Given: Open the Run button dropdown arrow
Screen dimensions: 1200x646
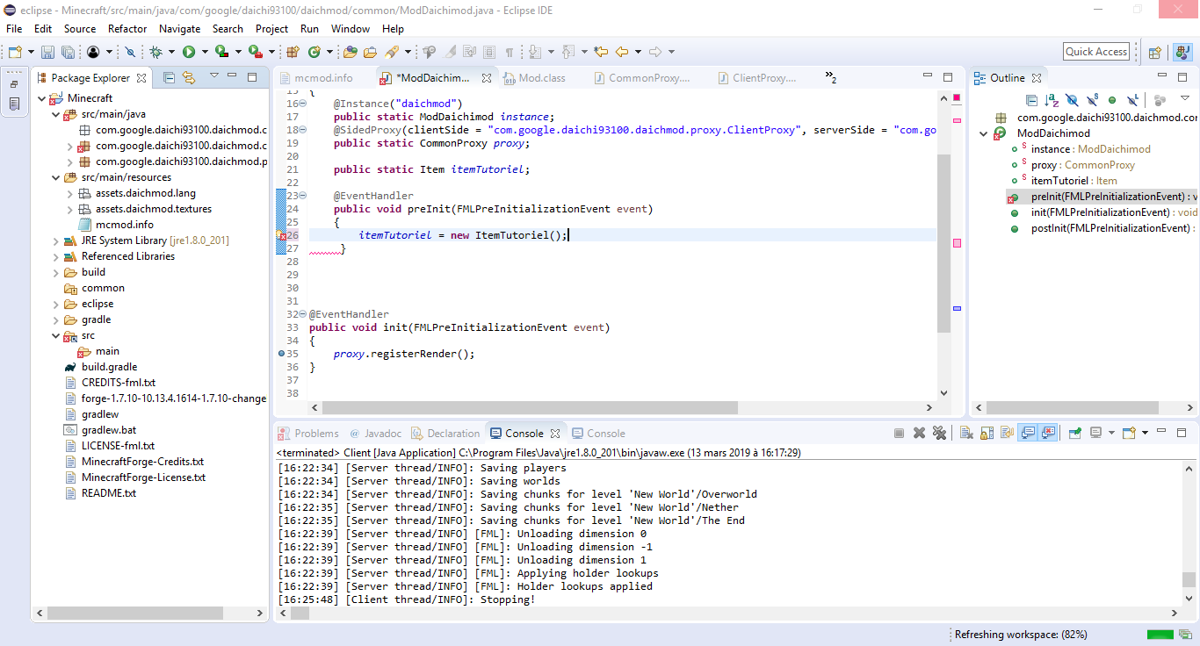Looking at the screenshot, I should 204,53.
